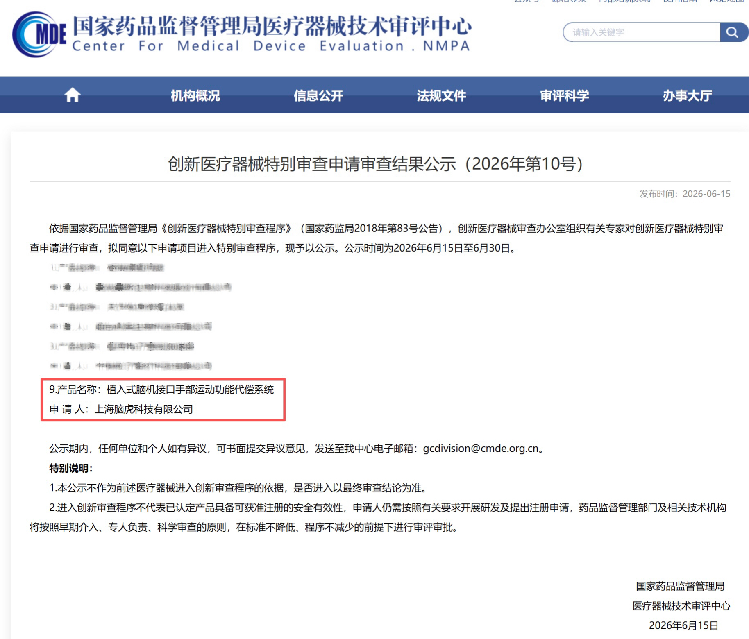Open the 信息公开 menu
The width and height of the screenshot is (749, 639).
click(x=318, y=95)
